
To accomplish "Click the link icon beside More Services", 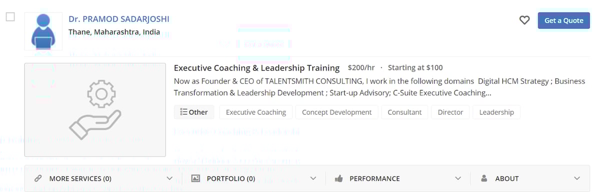I will [37, 179].
